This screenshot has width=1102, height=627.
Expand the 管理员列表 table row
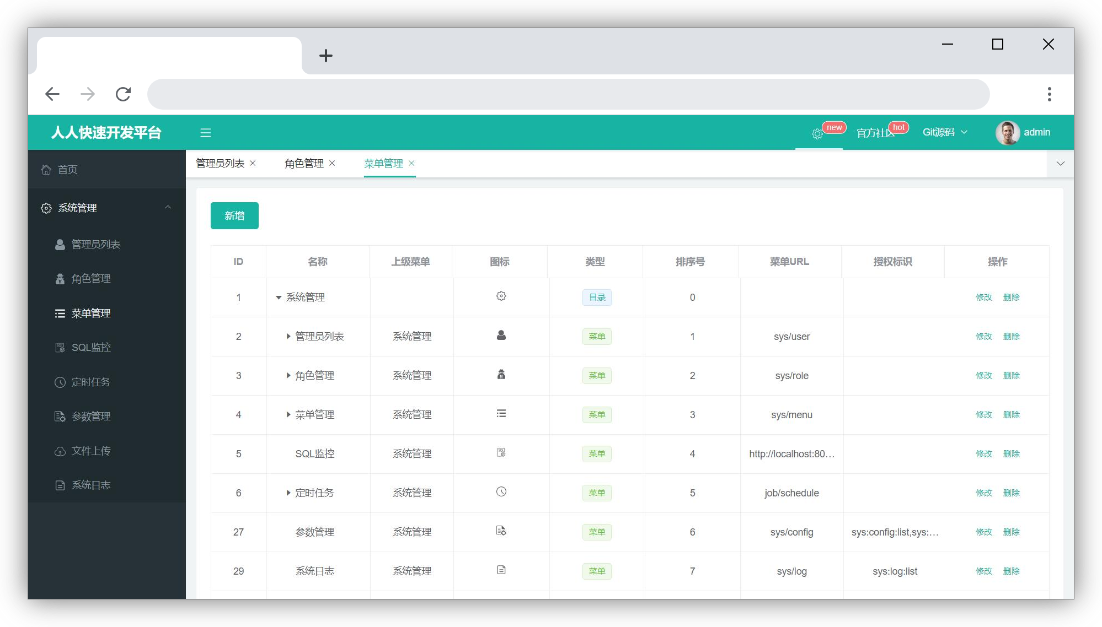tap(288, 337)
